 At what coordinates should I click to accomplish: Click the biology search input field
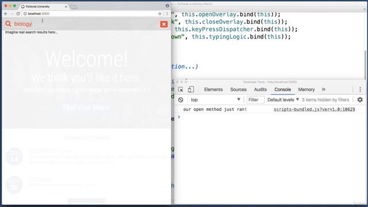tap(86, 24)
